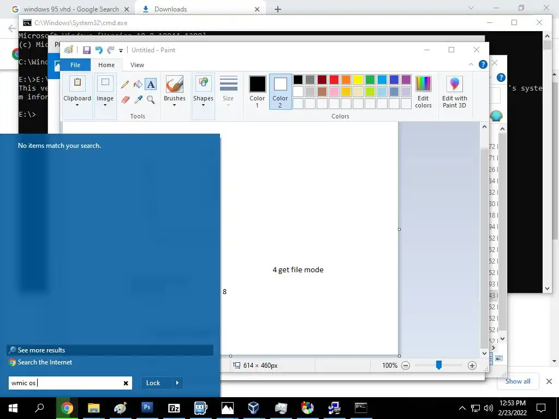Choose Color 2 white swatch
The image size is (559, 419).
pyautogui.click(x=280, y=91)
